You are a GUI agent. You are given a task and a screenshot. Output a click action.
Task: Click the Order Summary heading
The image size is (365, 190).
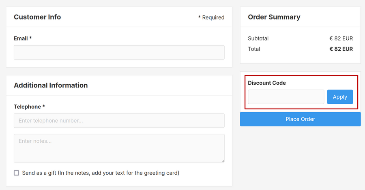(274, 17)
